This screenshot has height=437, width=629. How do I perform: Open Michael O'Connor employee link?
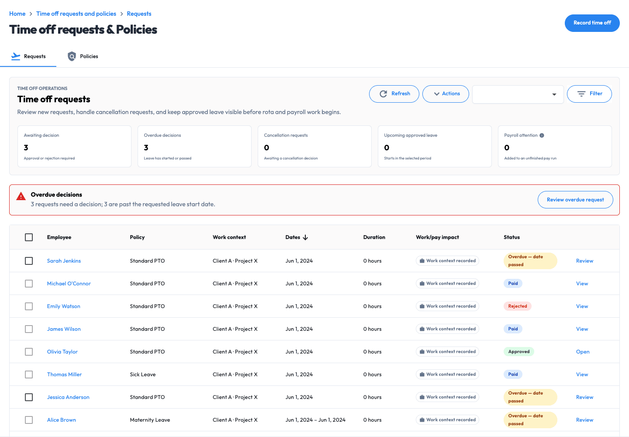69,284
